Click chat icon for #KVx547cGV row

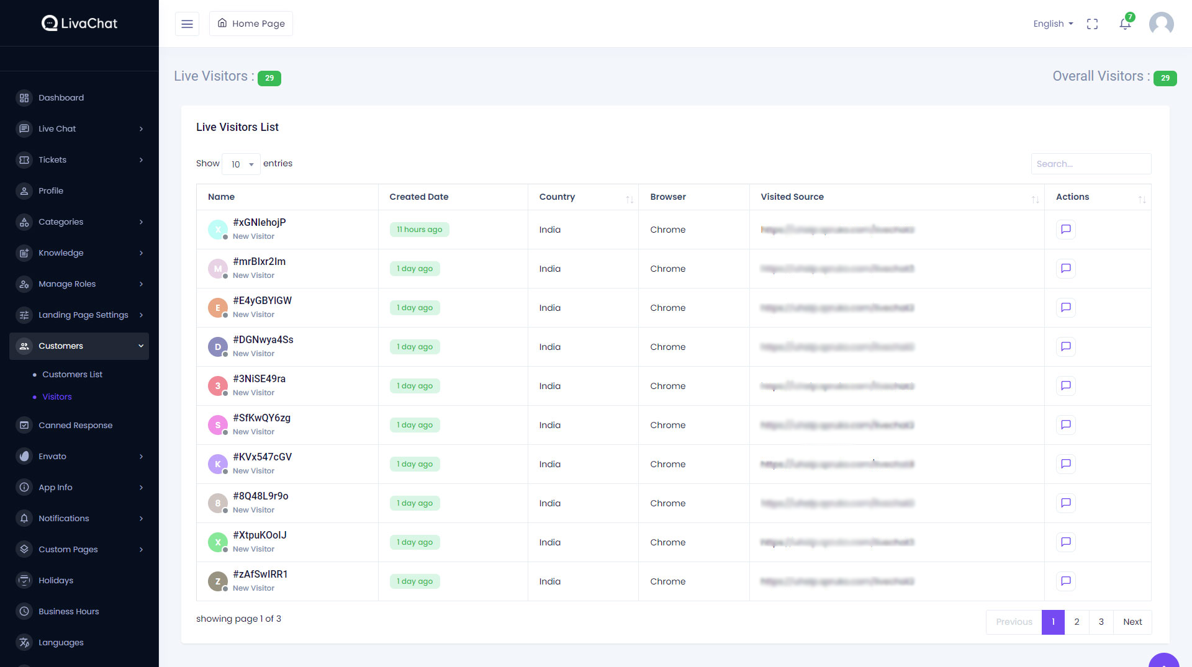[1065, 464]
